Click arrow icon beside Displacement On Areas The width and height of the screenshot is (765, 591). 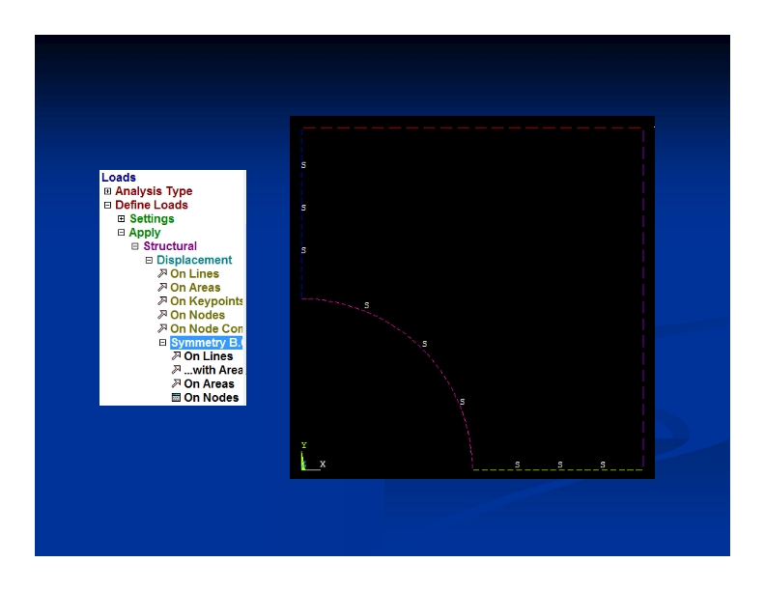tap(162, 288)
